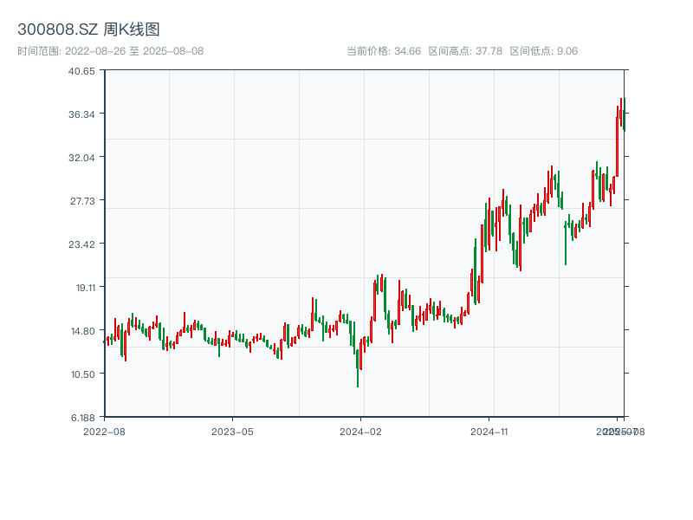The image size is (693, 520).
Task: Click the 27.73 y-axis price label
Action: (x=81, y=201)
